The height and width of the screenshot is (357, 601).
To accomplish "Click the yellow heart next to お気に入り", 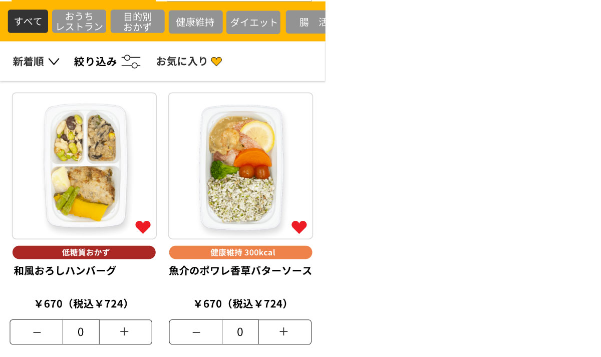I will tap(216, 62).
